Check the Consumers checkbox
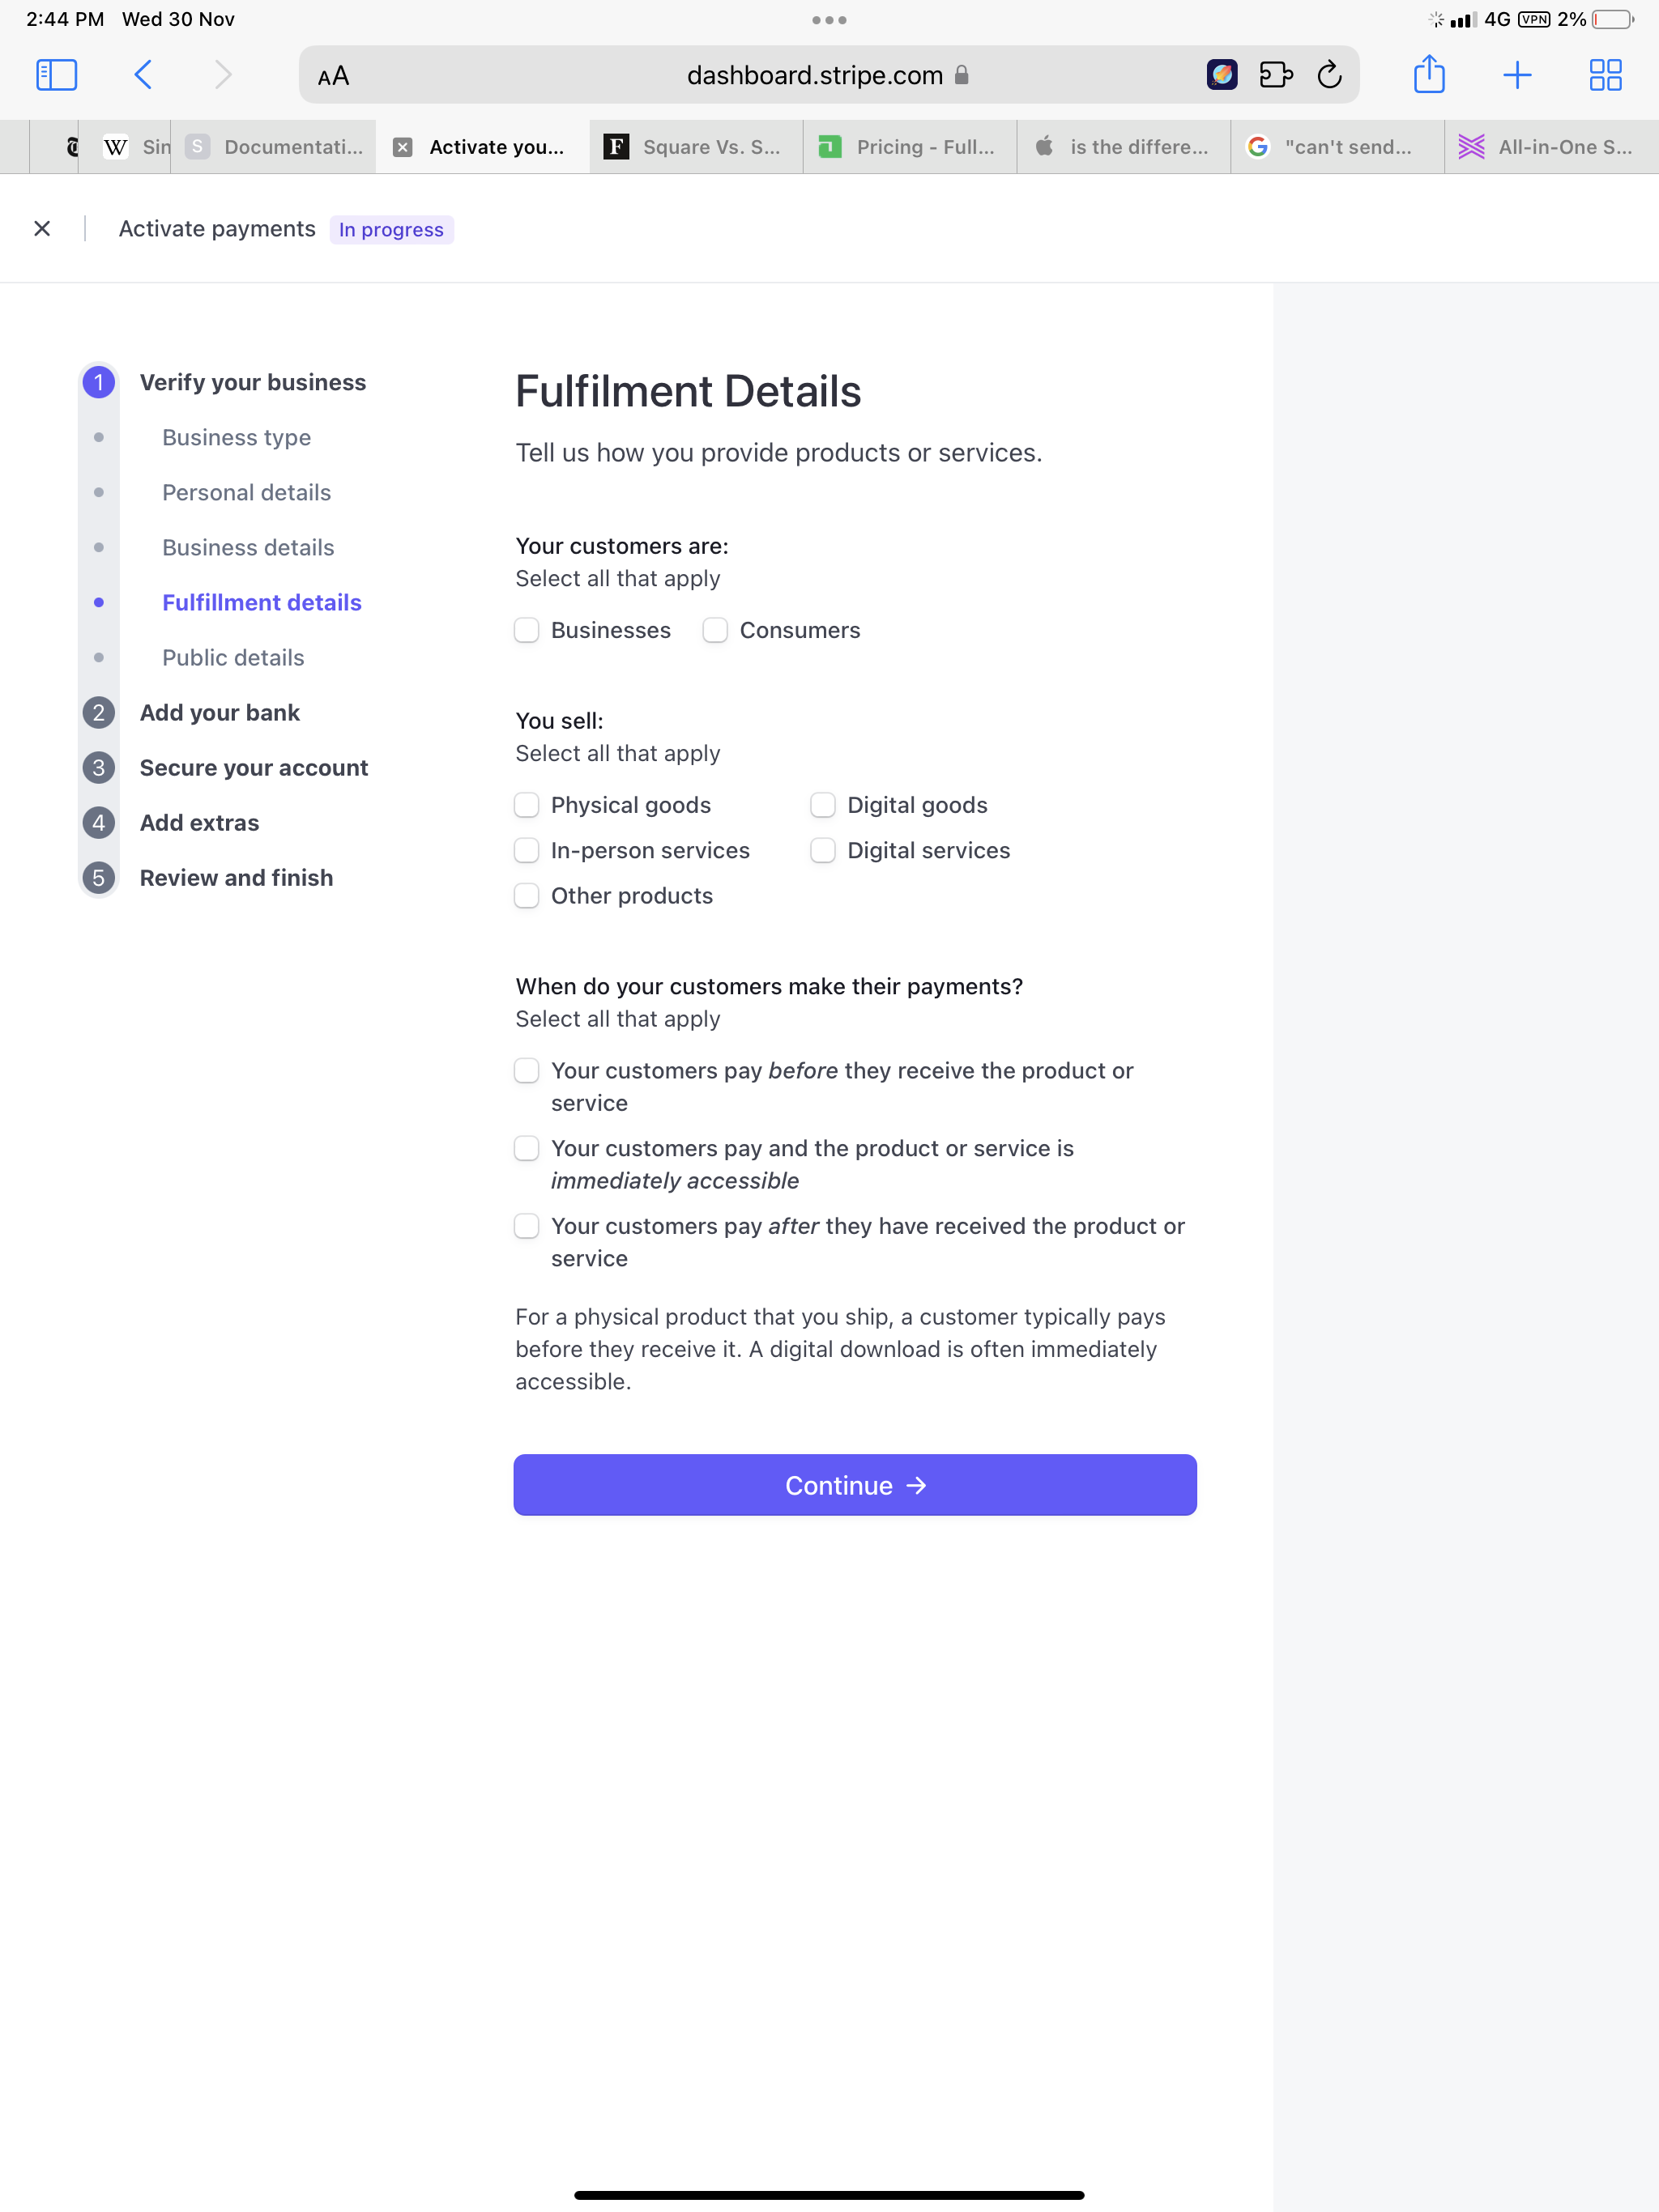This screenshot has height=2212, width=1659. pyautogui.click(x=714, y=630)
